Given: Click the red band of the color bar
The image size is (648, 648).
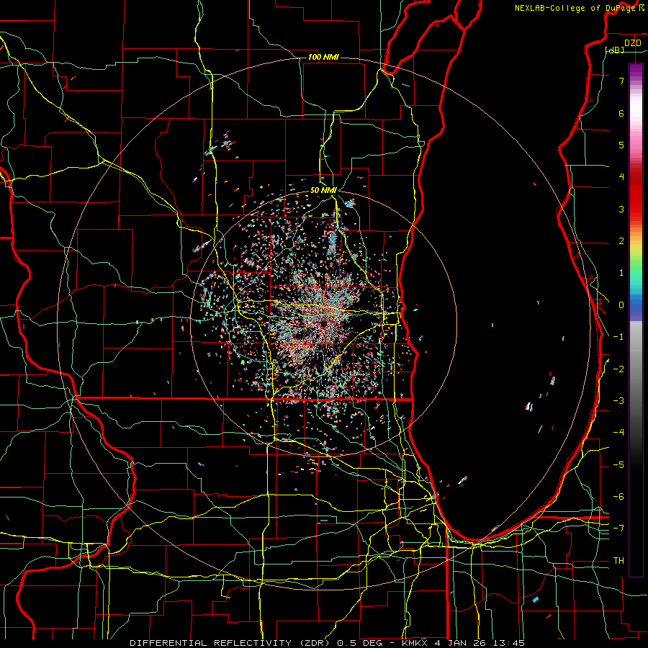Looking at the screenshot, I should tap(636, 199).
